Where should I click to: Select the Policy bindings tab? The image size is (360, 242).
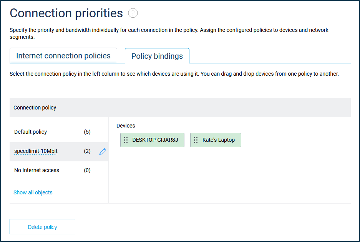pos(157,56)
